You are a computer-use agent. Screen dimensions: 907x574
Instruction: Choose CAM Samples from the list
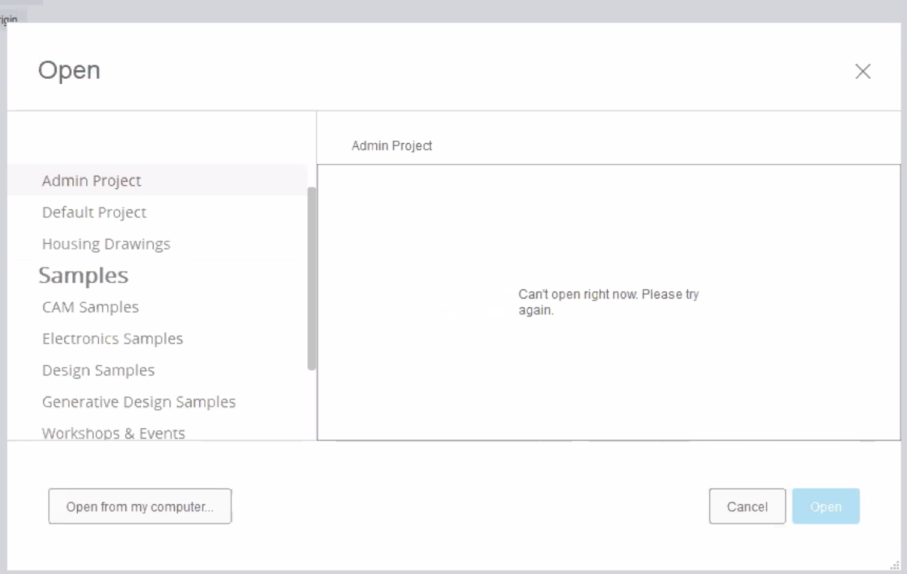coord(90,307)
